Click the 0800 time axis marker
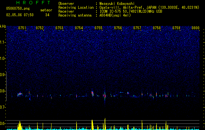The image size is (205, 130). click(196, 28)
